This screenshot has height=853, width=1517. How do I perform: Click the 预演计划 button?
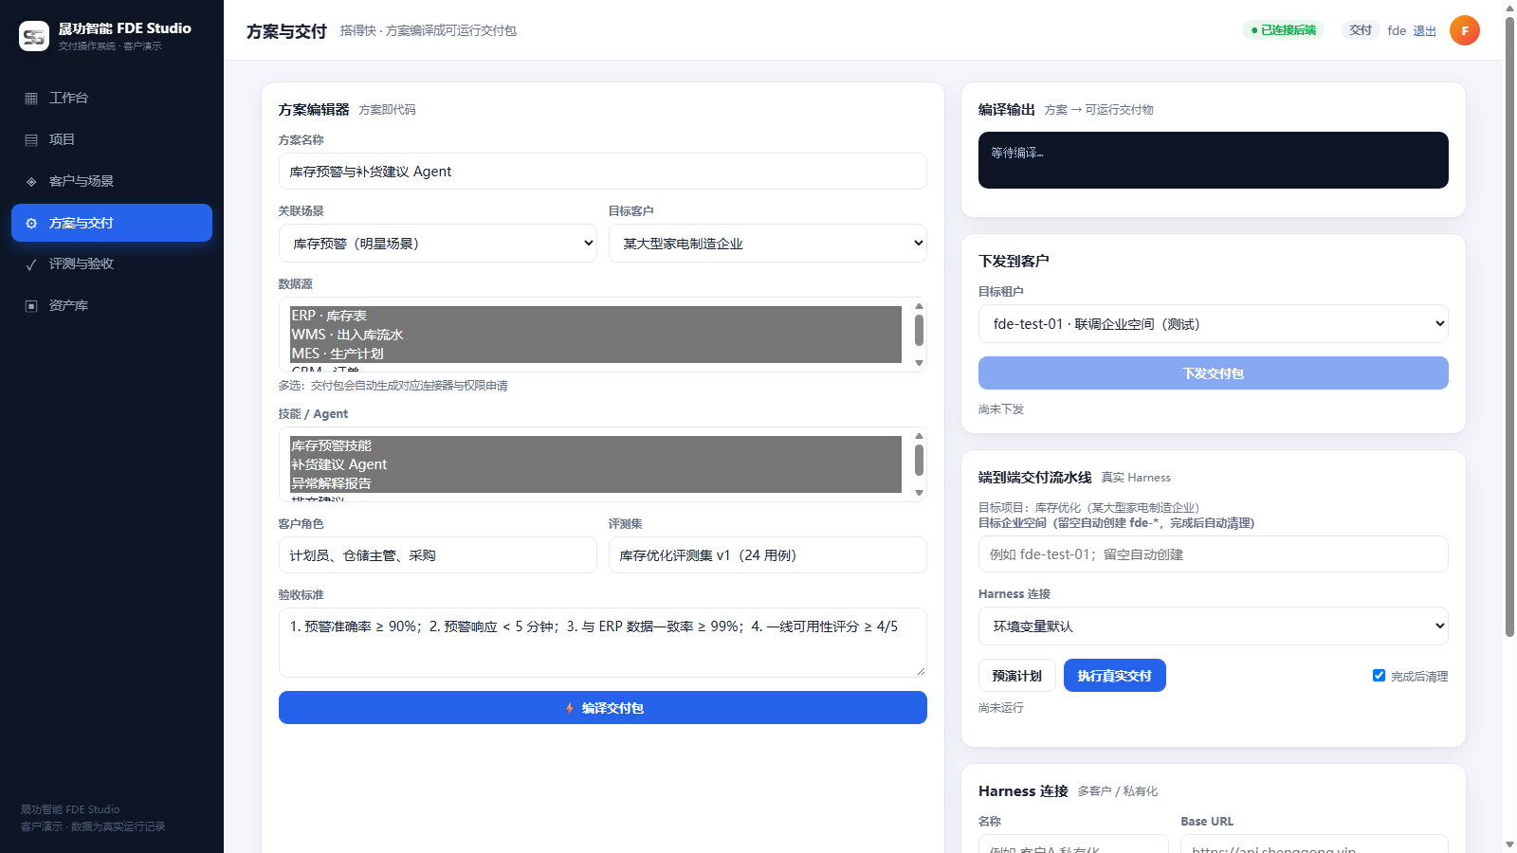(x=1017, y=676)
